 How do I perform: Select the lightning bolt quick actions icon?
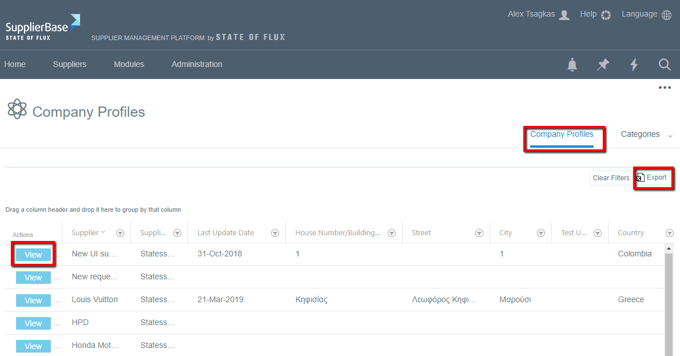(x=634, y=65)
